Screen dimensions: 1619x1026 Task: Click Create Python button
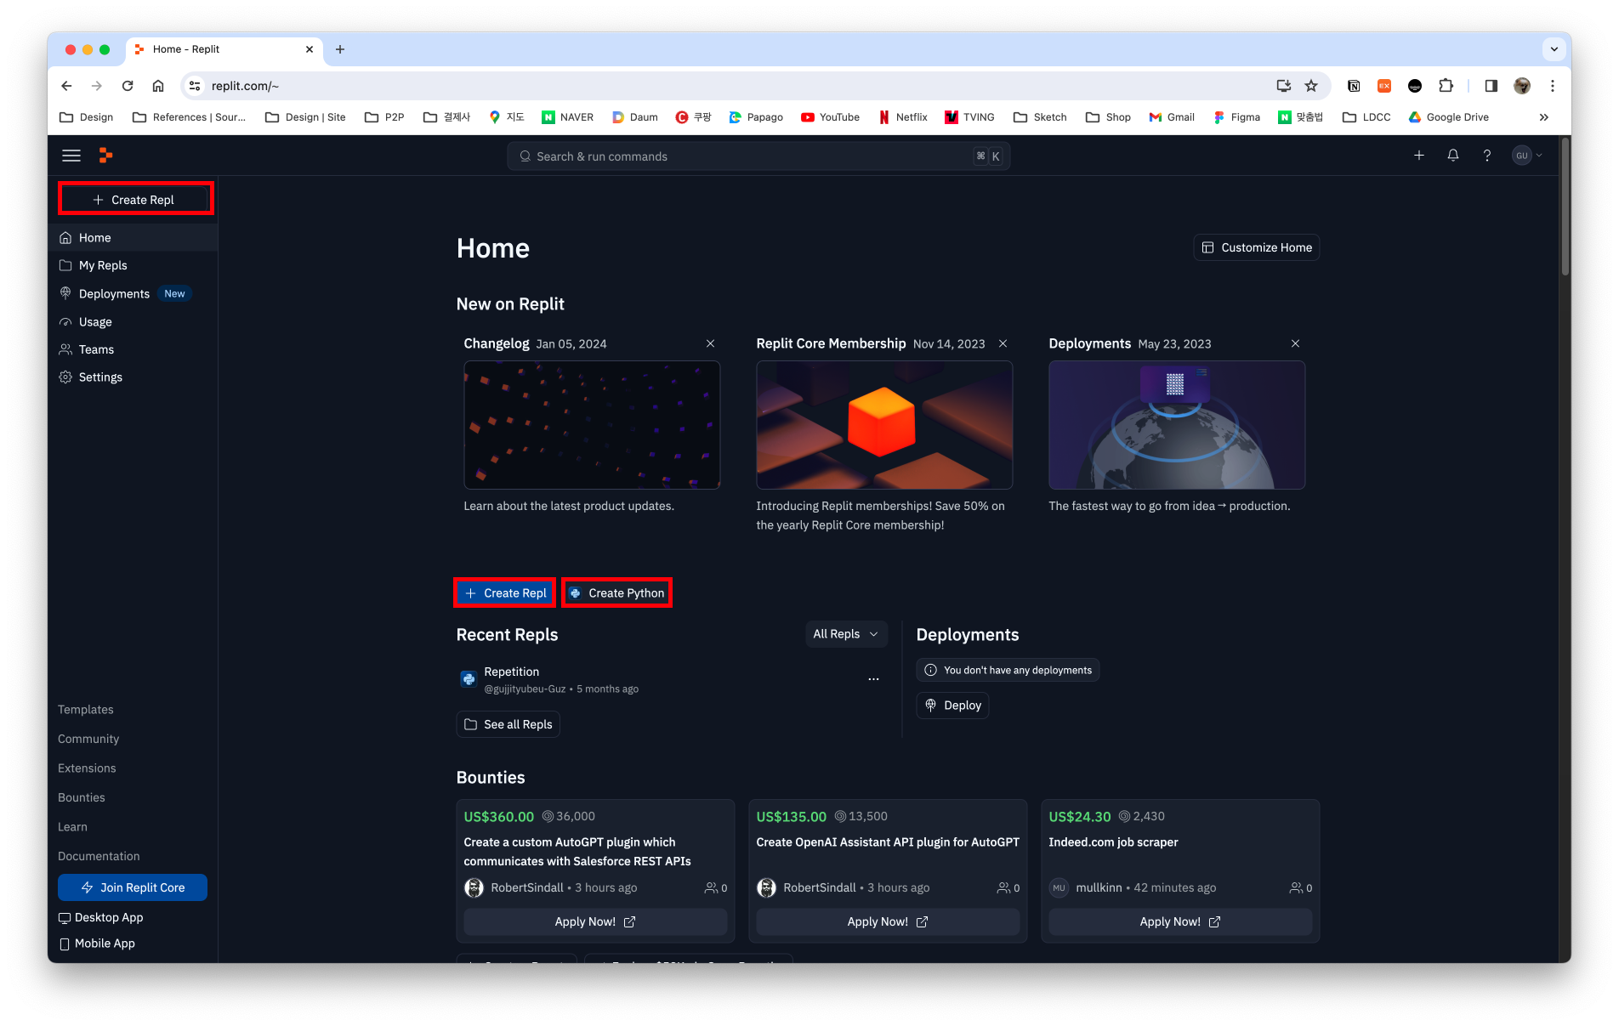(617, 593)
